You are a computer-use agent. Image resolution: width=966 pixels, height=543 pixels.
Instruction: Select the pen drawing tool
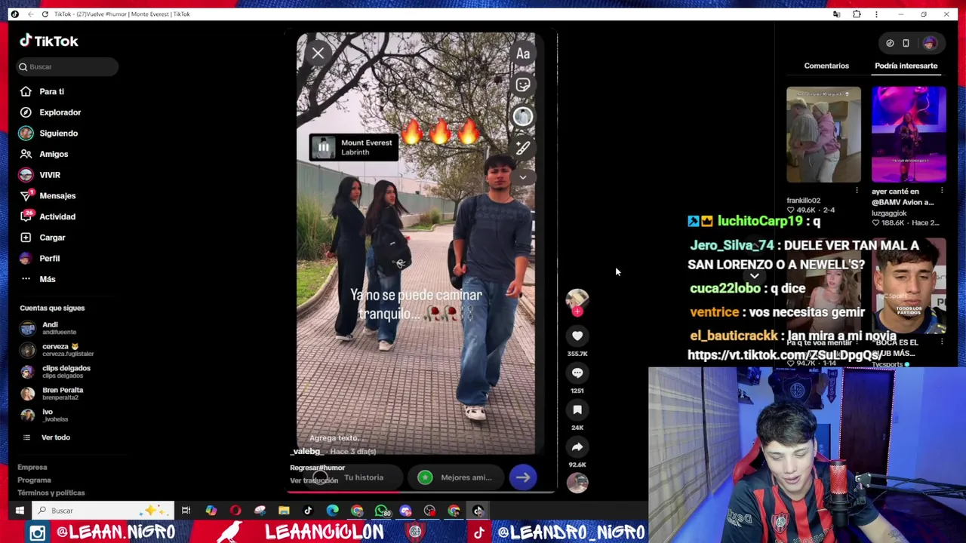523,148
